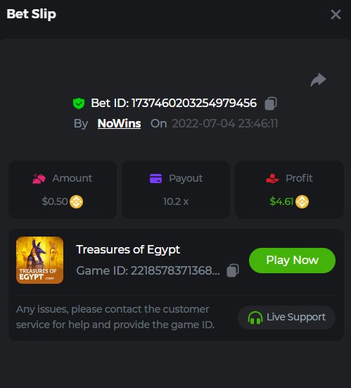Select the Bet ID number text
The image size is (351, 388).
[194, 104]
